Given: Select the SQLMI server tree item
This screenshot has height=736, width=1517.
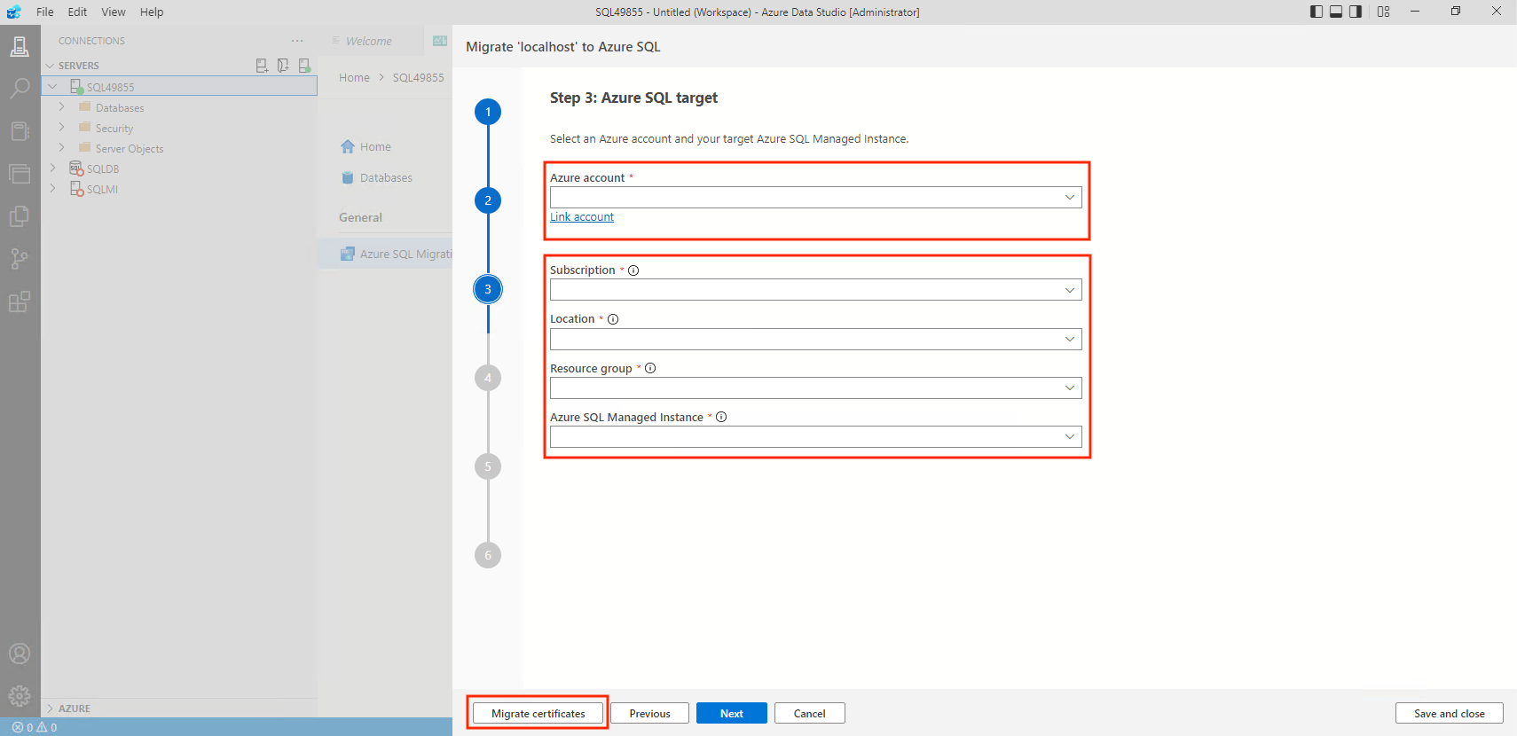Looking at the screenshot, I should [x=180, y=189].
